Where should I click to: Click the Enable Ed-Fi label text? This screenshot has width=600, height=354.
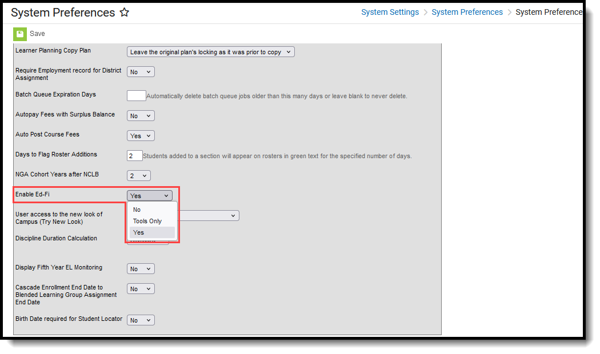[x=33, y=194]
